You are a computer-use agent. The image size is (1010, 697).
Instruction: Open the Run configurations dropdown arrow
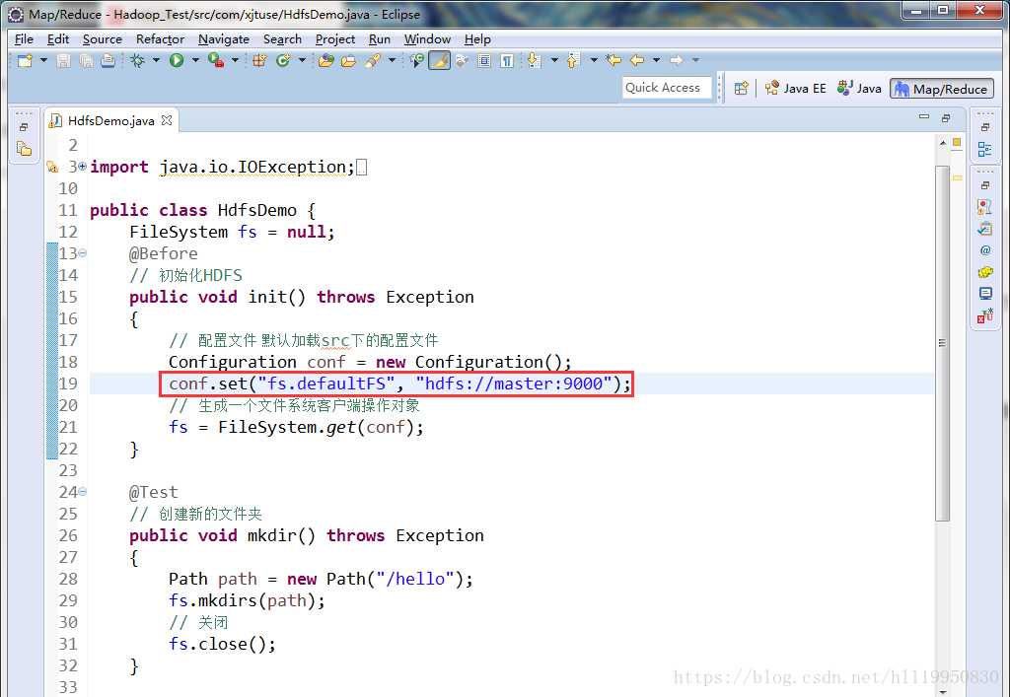[x=195, y=60]
